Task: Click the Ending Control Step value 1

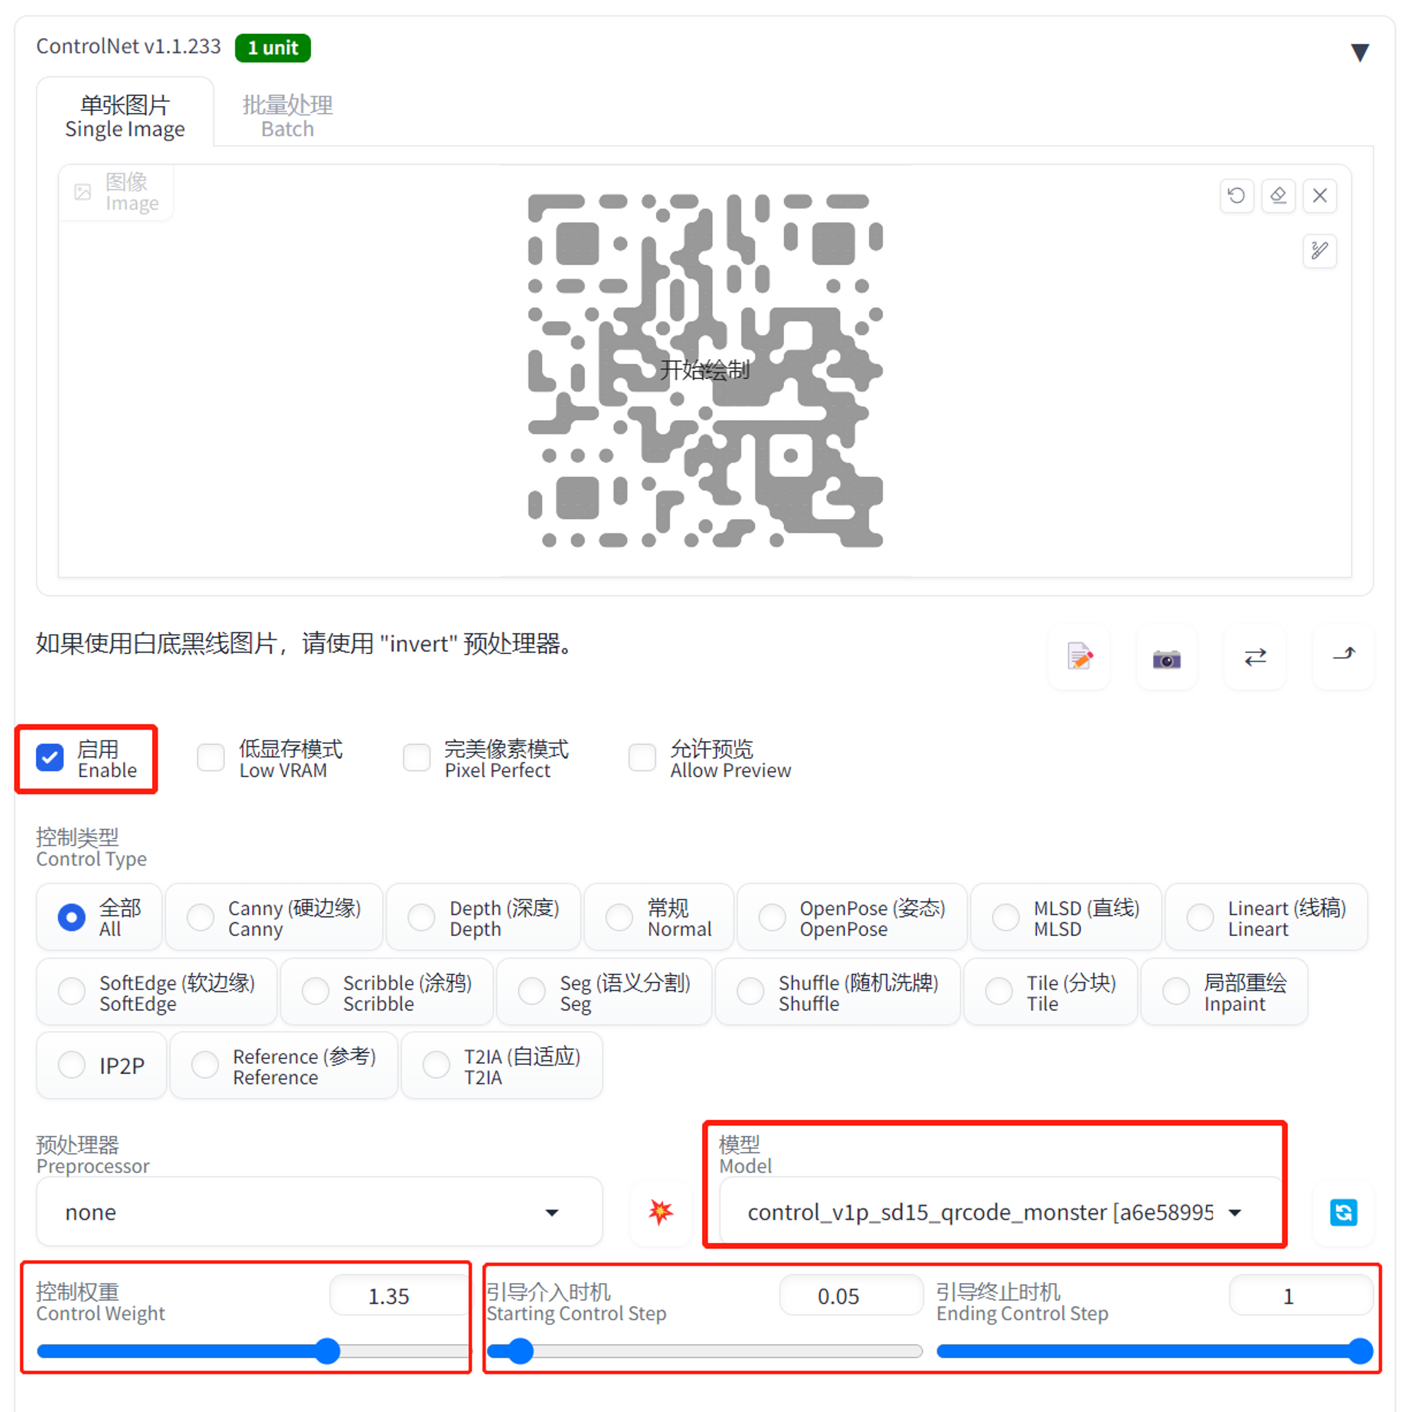Action: 1301,1295
